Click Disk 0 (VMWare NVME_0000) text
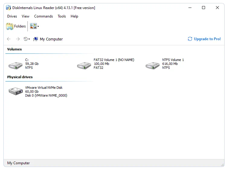The height and width of the screenshot is (170, 228). [46, 95]
